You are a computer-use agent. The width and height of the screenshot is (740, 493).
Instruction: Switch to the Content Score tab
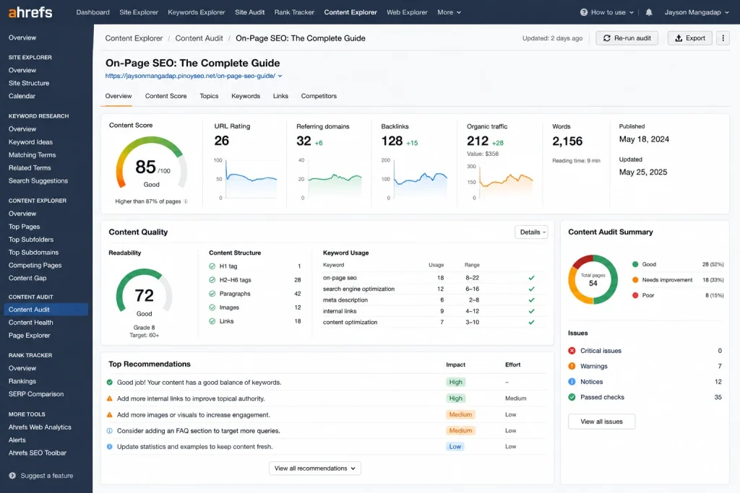coord(165,96)
